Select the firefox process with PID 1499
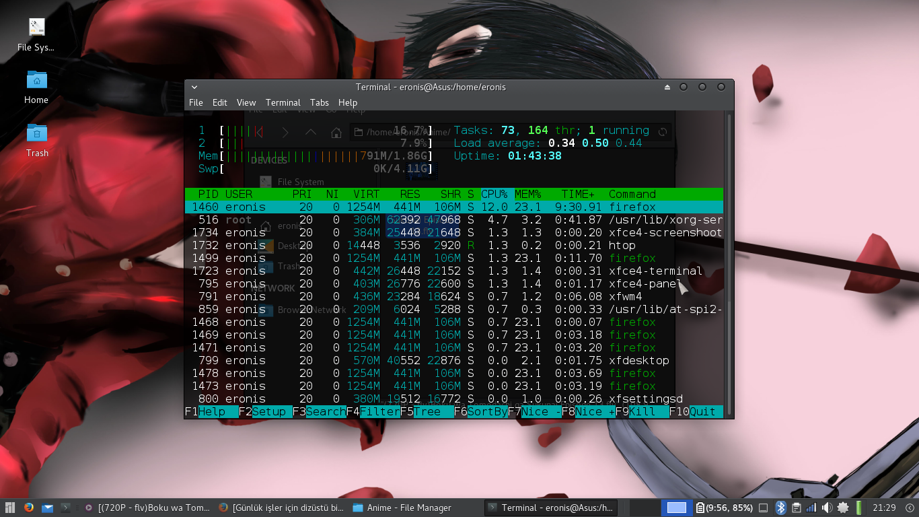This screenshot has height=517, width=919. [454, 258]
